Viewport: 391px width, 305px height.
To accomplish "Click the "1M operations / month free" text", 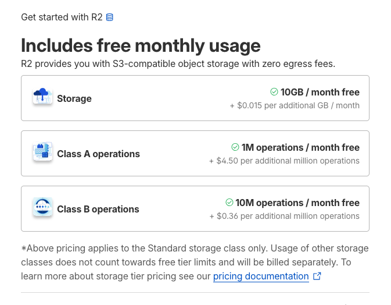I will [x=300, y=147].
